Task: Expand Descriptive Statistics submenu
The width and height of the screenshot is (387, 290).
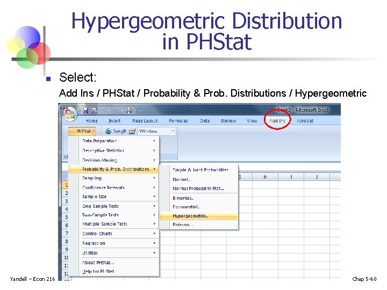Action: [114, 150]
